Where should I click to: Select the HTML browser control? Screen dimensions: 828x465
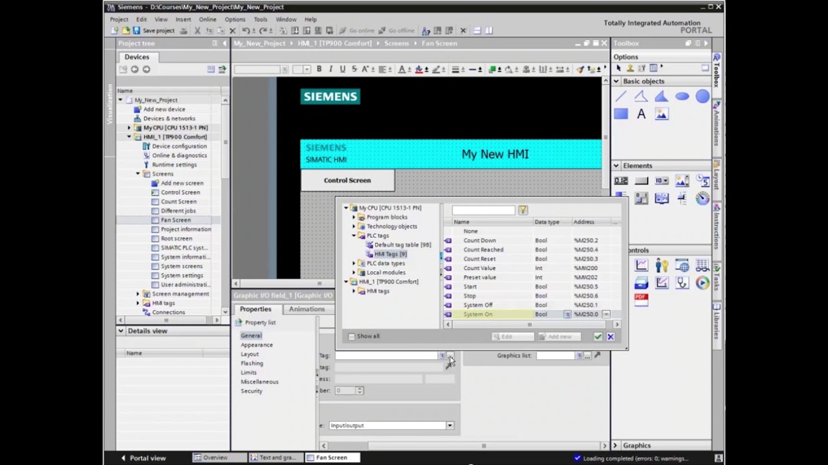pos(682,265)
